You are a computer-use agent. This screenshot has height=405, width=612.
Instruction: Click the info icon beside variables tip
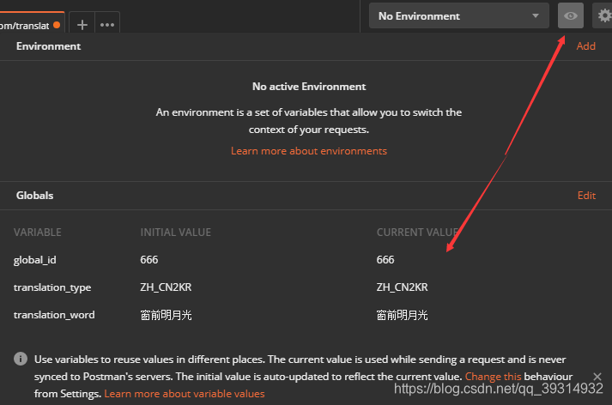21,359
